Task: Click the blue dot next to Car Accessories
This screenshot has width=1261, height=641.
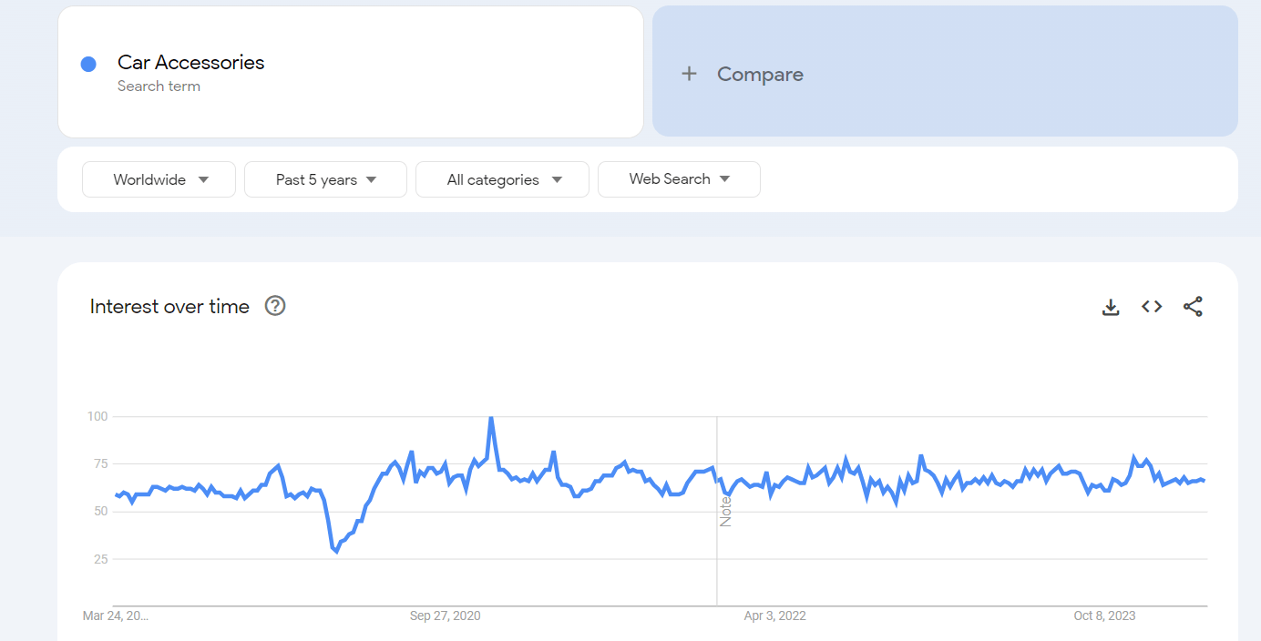Action: tap(88, 64)
